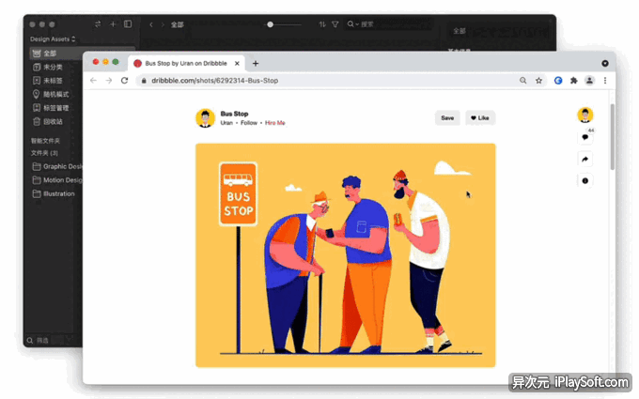The image size is (639, 399).
Task: Click Eagle's forward chevron
Action: pyautogui.click(x=163, y=24)
